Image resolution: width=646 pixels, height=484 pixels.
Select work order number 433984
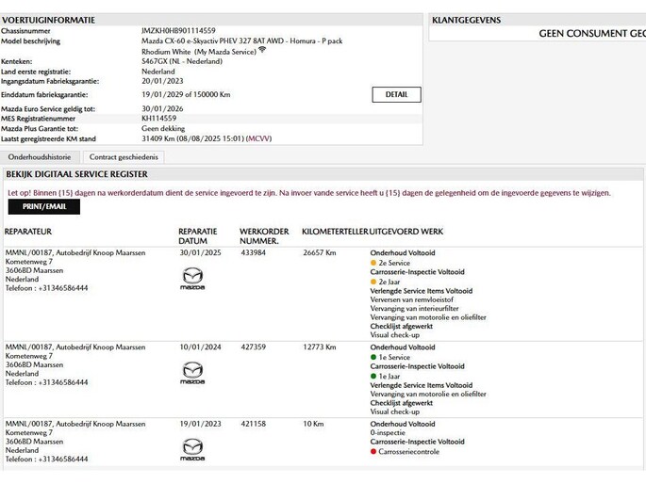click(253, 252)
